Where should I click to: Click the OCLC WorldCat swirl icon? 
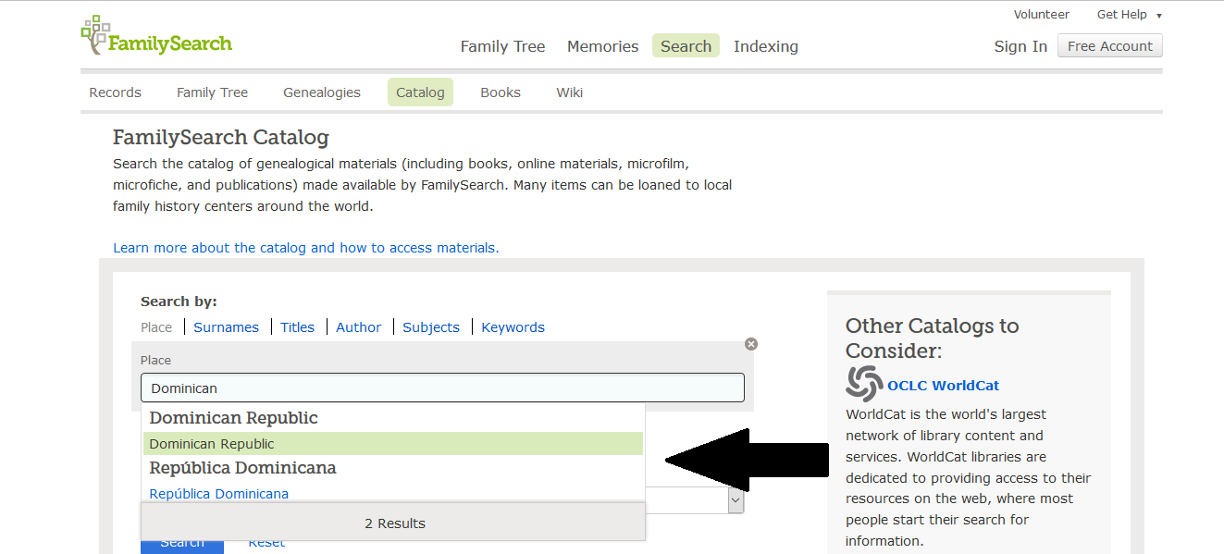click(864, 384)
